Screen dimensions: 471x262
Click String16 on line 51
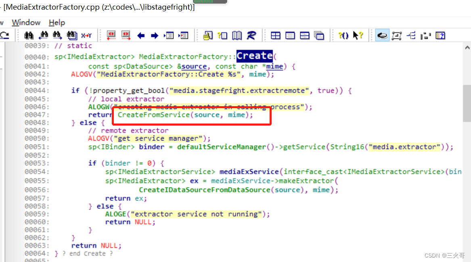tap(347, 147)
